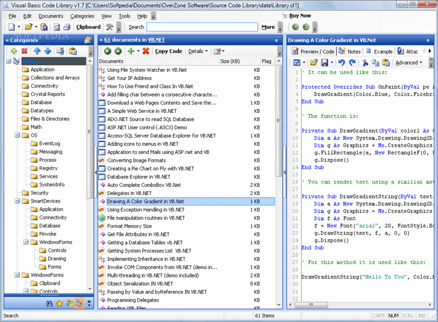Click the favorites star icon at panel bottom
438x322 pixels.
coord(59,303)
